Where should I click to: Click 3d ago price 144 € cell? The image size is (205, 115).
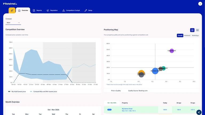coord(179,110)
